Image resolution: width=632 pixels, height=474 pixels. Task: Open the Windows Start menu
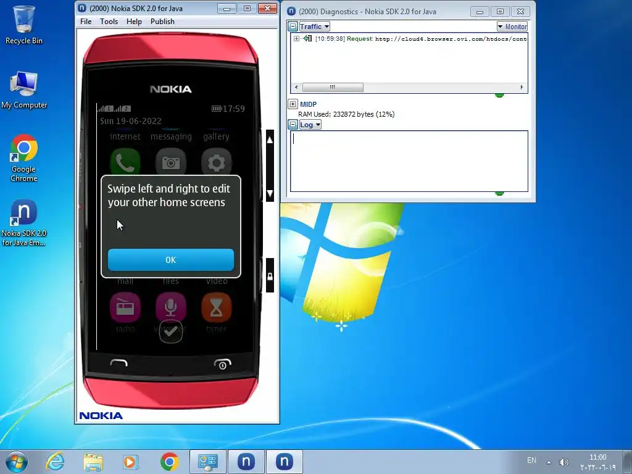tap(17, 462)
